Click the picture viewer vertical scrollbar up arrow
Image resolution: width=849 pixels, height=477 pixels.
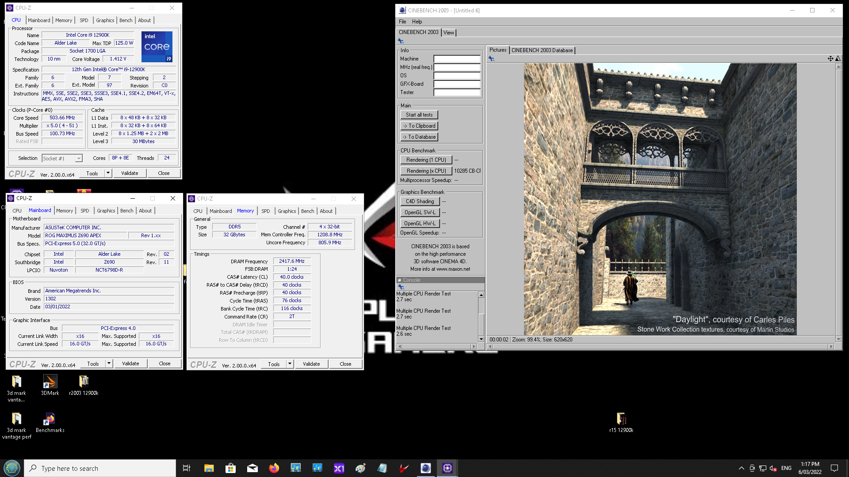838,66
